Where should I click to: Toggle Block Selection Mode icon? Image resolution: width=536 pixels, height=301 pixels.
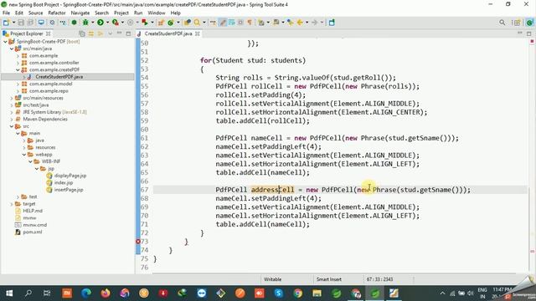[240, 23]
